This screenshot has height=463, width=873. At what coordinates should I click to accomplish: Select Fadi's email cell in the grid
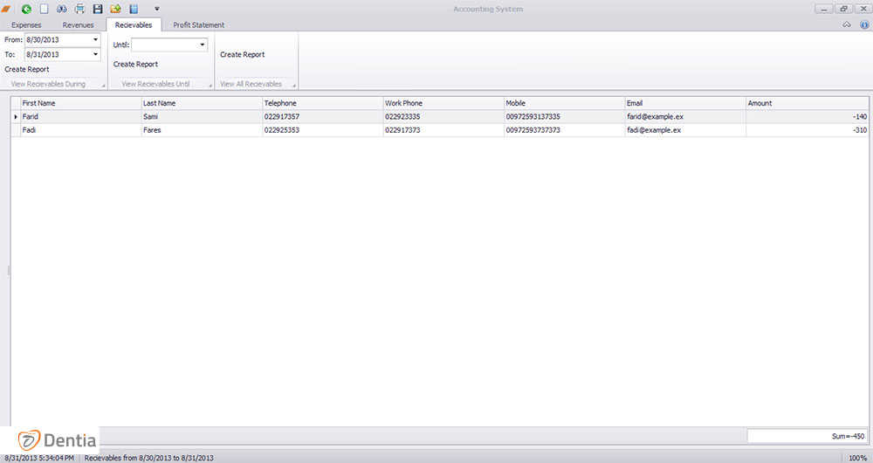point(684,130)
